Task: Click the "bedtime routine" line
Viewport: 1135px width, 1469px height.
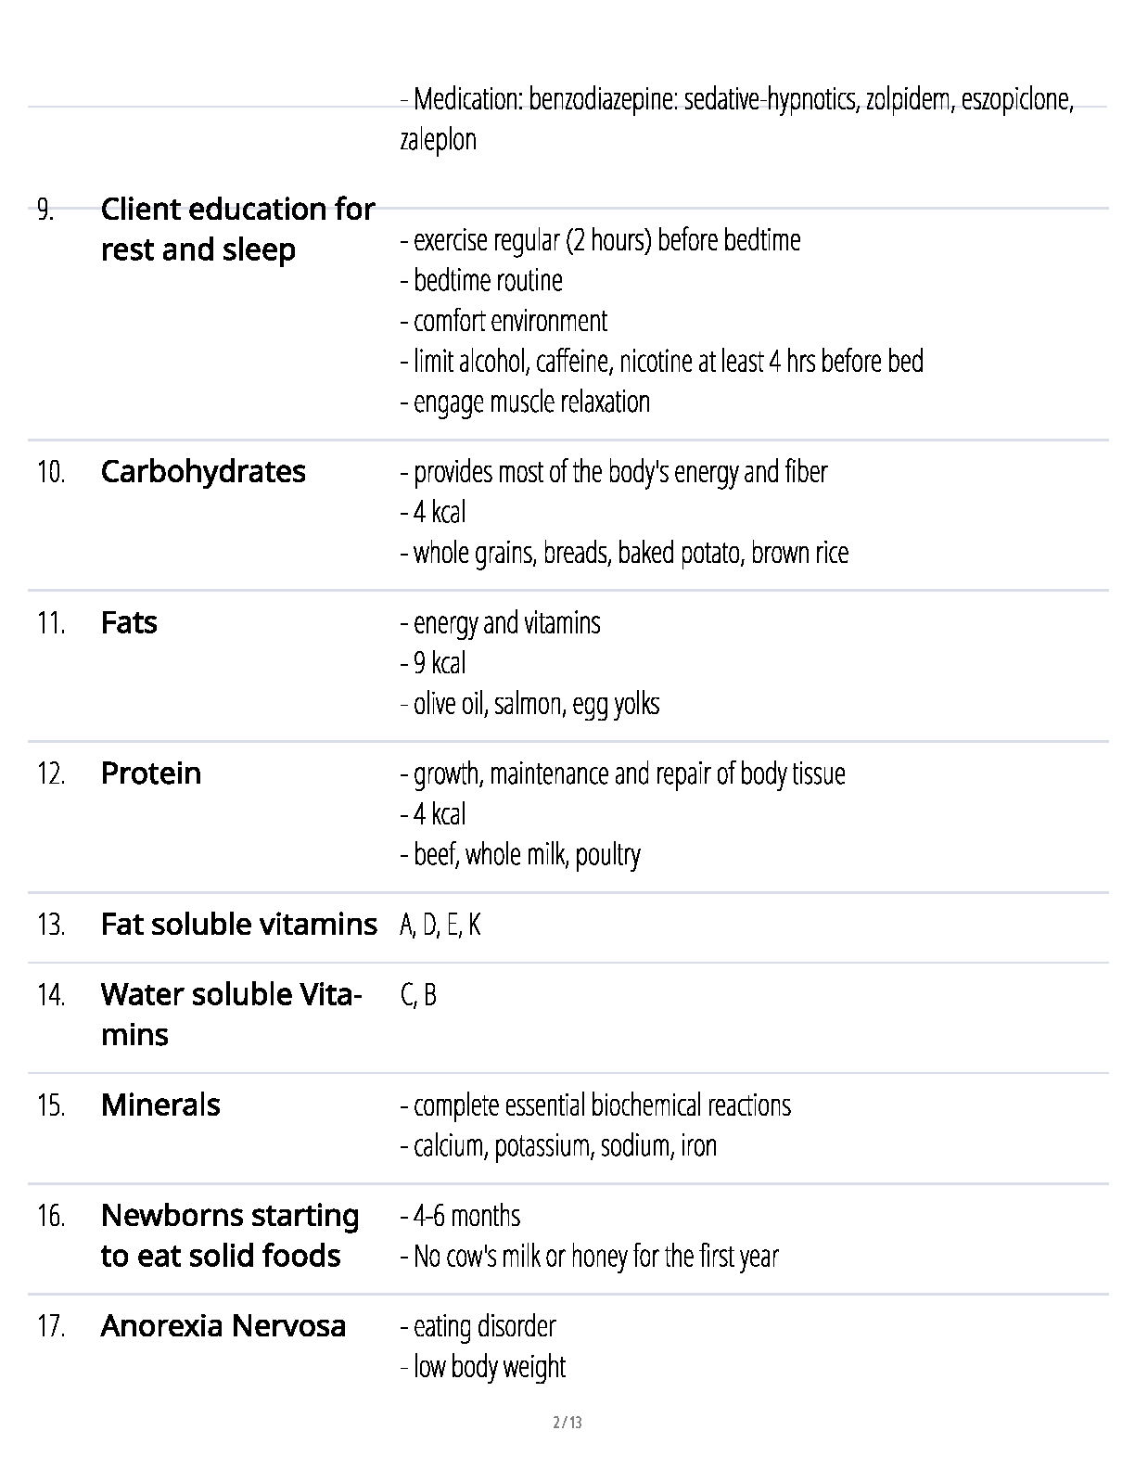Action: (482, 280)
